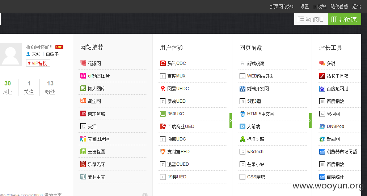The width and height of the screenshot is (367, 196).
Task: Click the 360UXC green icon
Action: (163, 114)
